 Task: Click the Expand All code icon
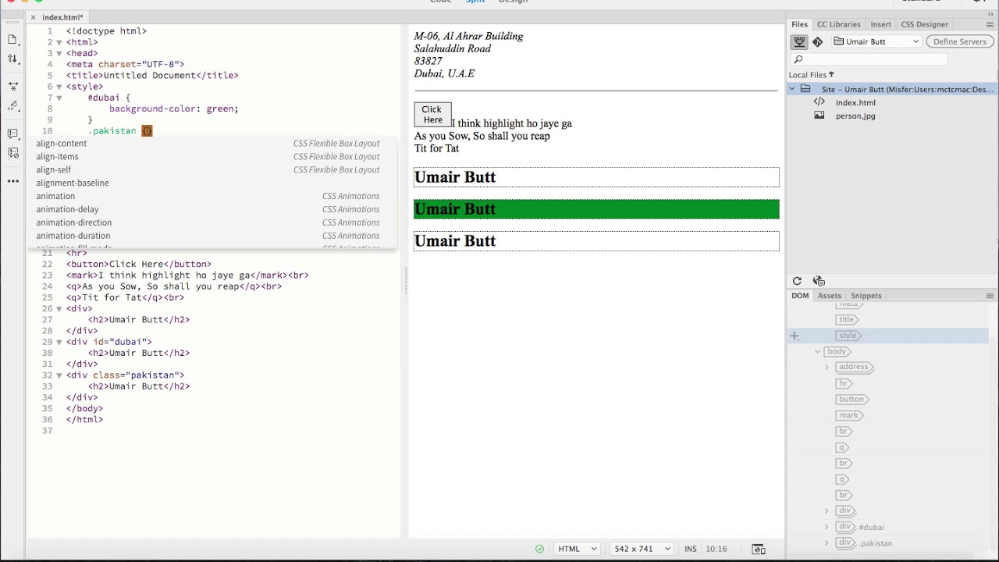click(12, 86)
